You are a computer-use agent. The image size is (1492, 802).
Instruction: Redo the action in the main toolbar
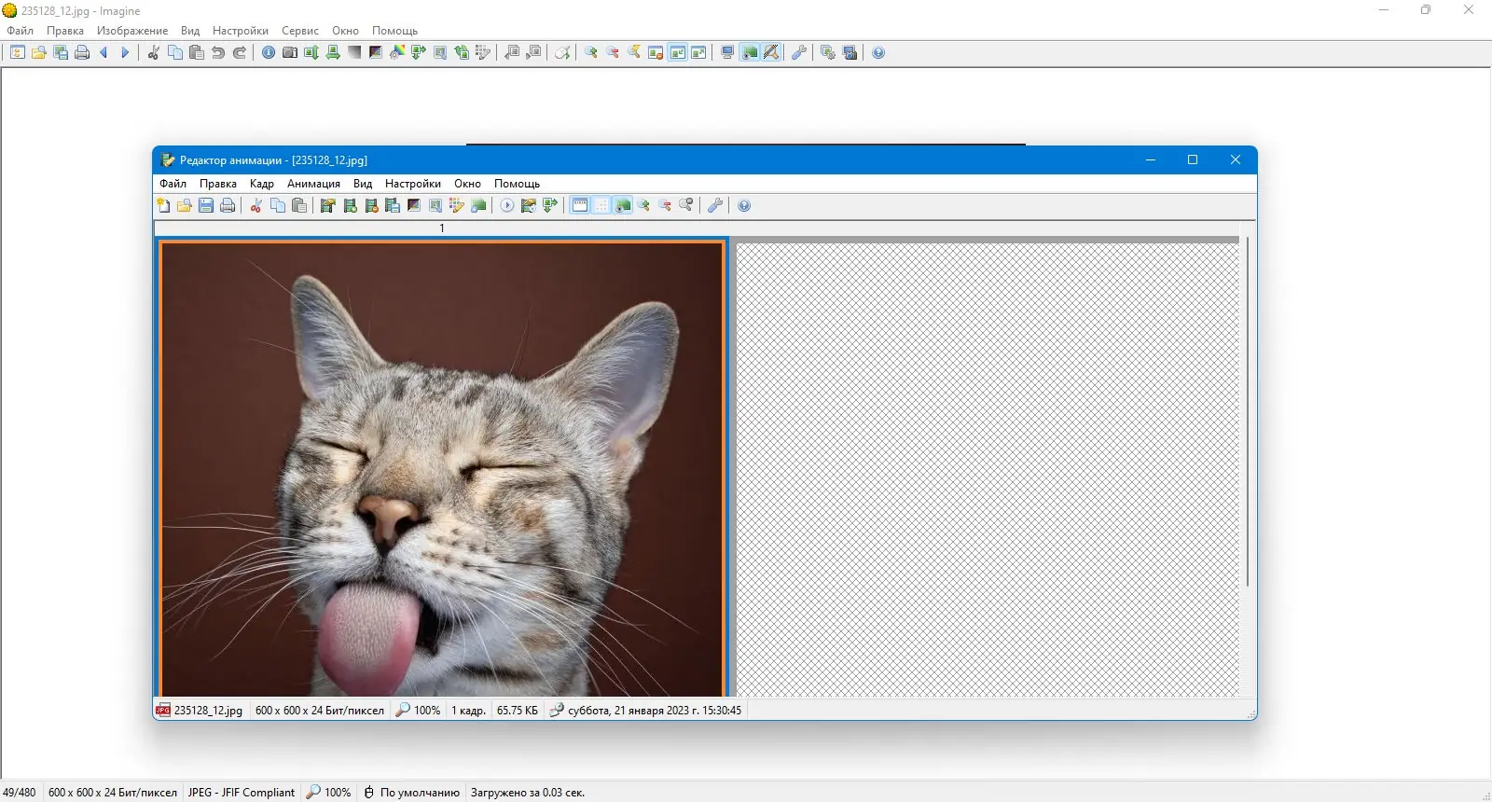240,52
